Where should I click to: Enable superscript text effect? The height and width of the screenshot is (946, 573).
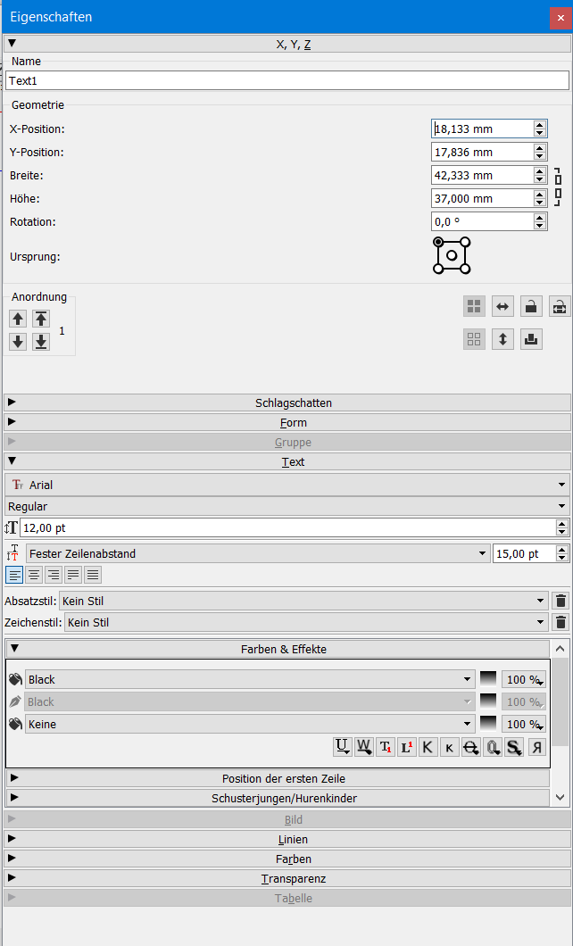click(407, 747)
